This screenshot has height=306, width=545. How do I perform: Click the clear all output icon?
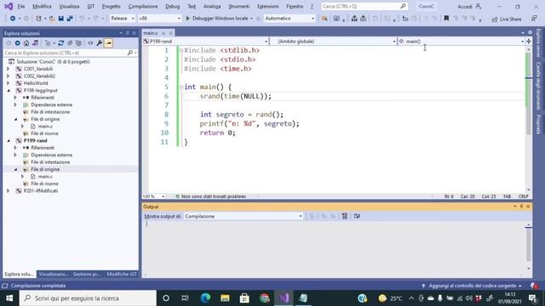click(x=344, y=216)
